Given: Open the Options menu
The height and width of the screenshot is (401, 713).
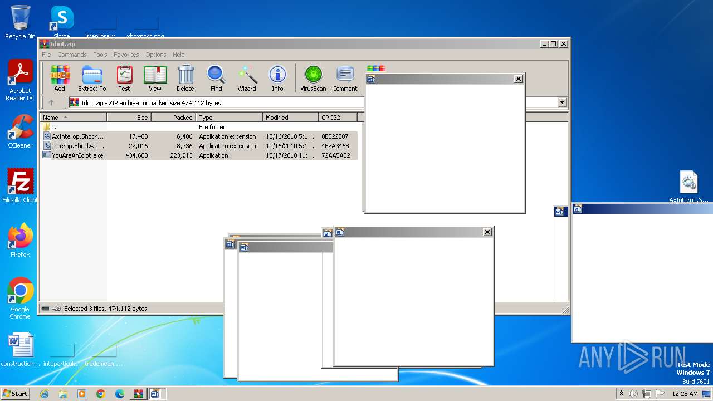Looking at the screenshot, I should (156, 55).
